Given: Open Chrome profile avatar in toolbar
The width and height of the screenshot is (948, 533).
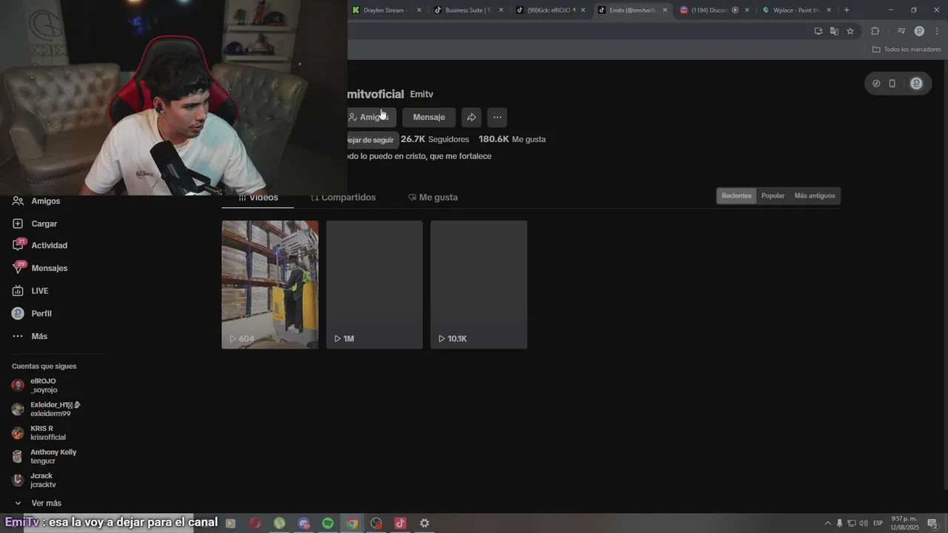Looking at the screenshot, I should [919, 31].
